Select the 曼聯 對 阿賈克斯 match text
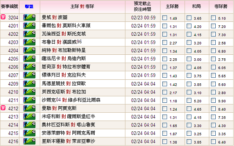This screenshot has width=234, height=146. (59, 108)
